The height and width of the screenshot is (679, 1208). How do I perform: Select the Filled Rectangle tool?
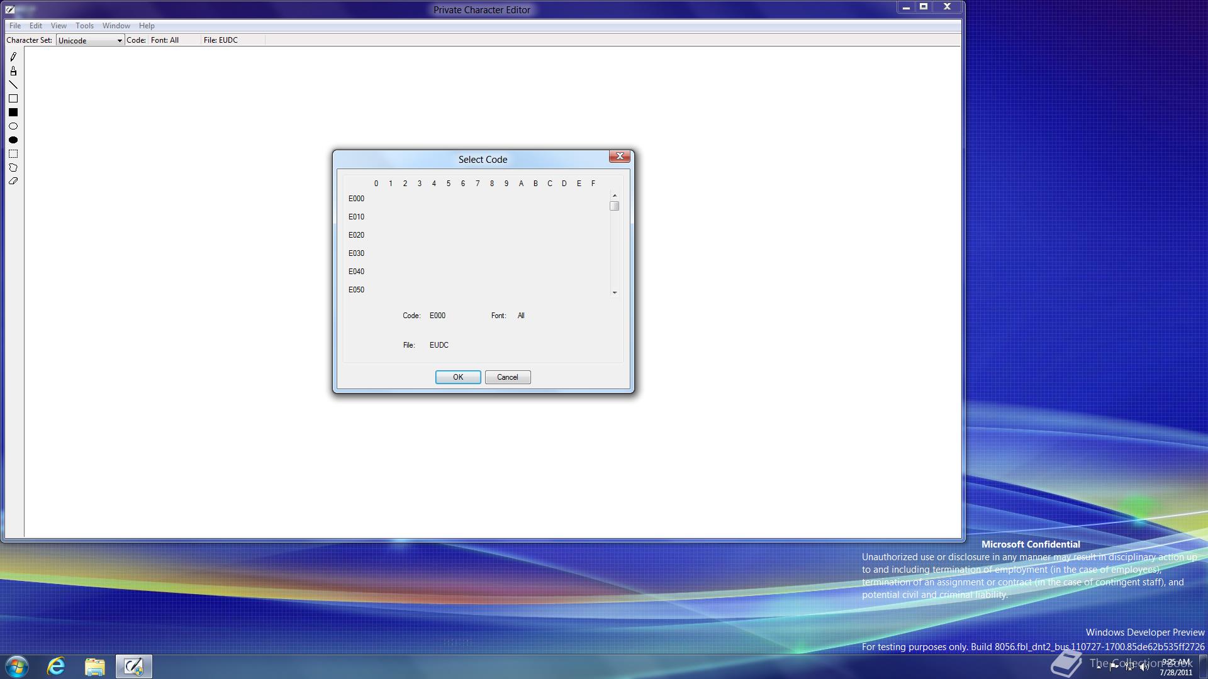click(13, 113)
